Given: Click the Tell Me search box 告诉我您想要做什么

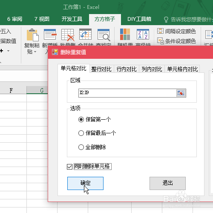Looking at the screenshot, I should (192, 20).
